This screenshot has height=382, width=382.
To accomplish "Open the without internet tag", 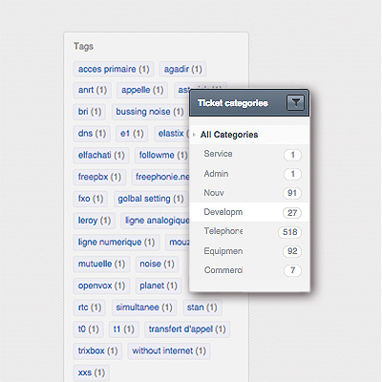I will coord(169,350).
